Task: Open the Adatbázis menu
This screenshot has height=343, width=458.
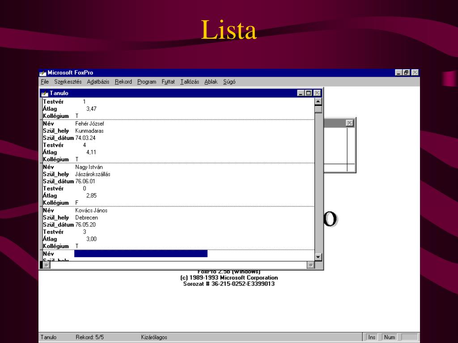Action: point(98,82)
